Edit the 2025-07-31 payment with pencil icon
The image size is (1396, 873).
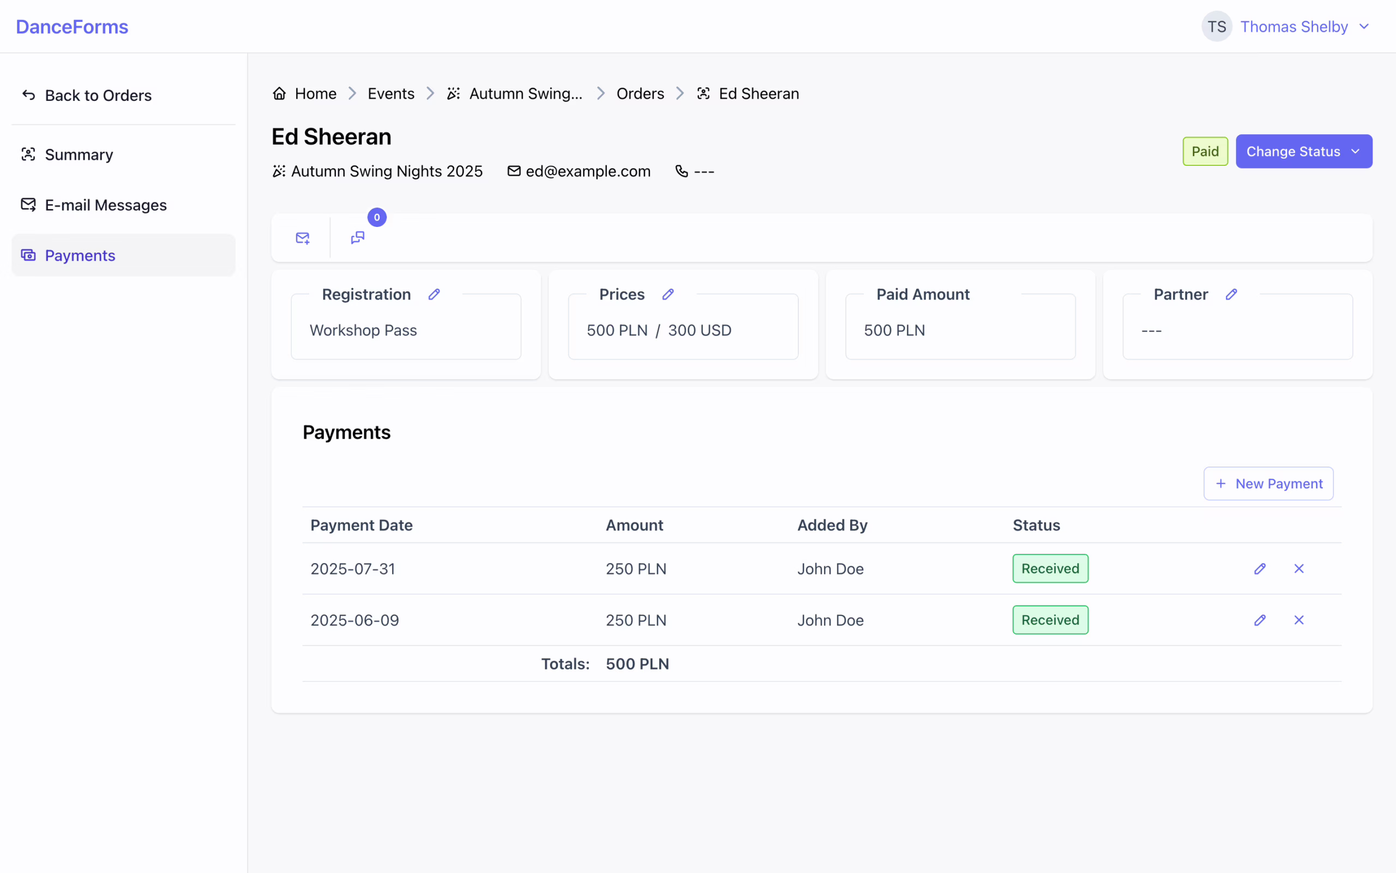click(x=1260, y=568)
